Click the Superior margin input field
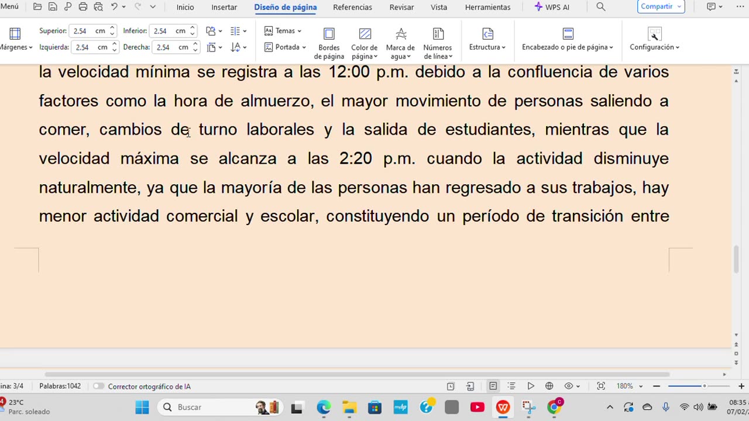 [93, 31]
